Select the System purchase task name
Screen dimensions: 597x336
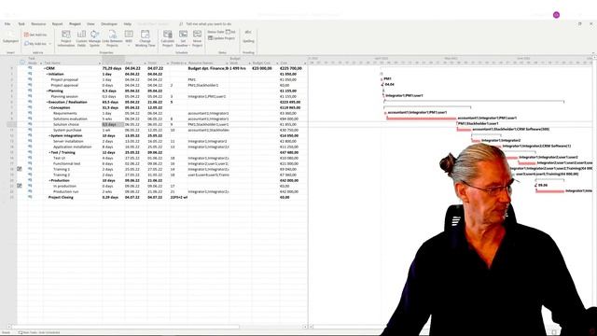tap(67, 130)
